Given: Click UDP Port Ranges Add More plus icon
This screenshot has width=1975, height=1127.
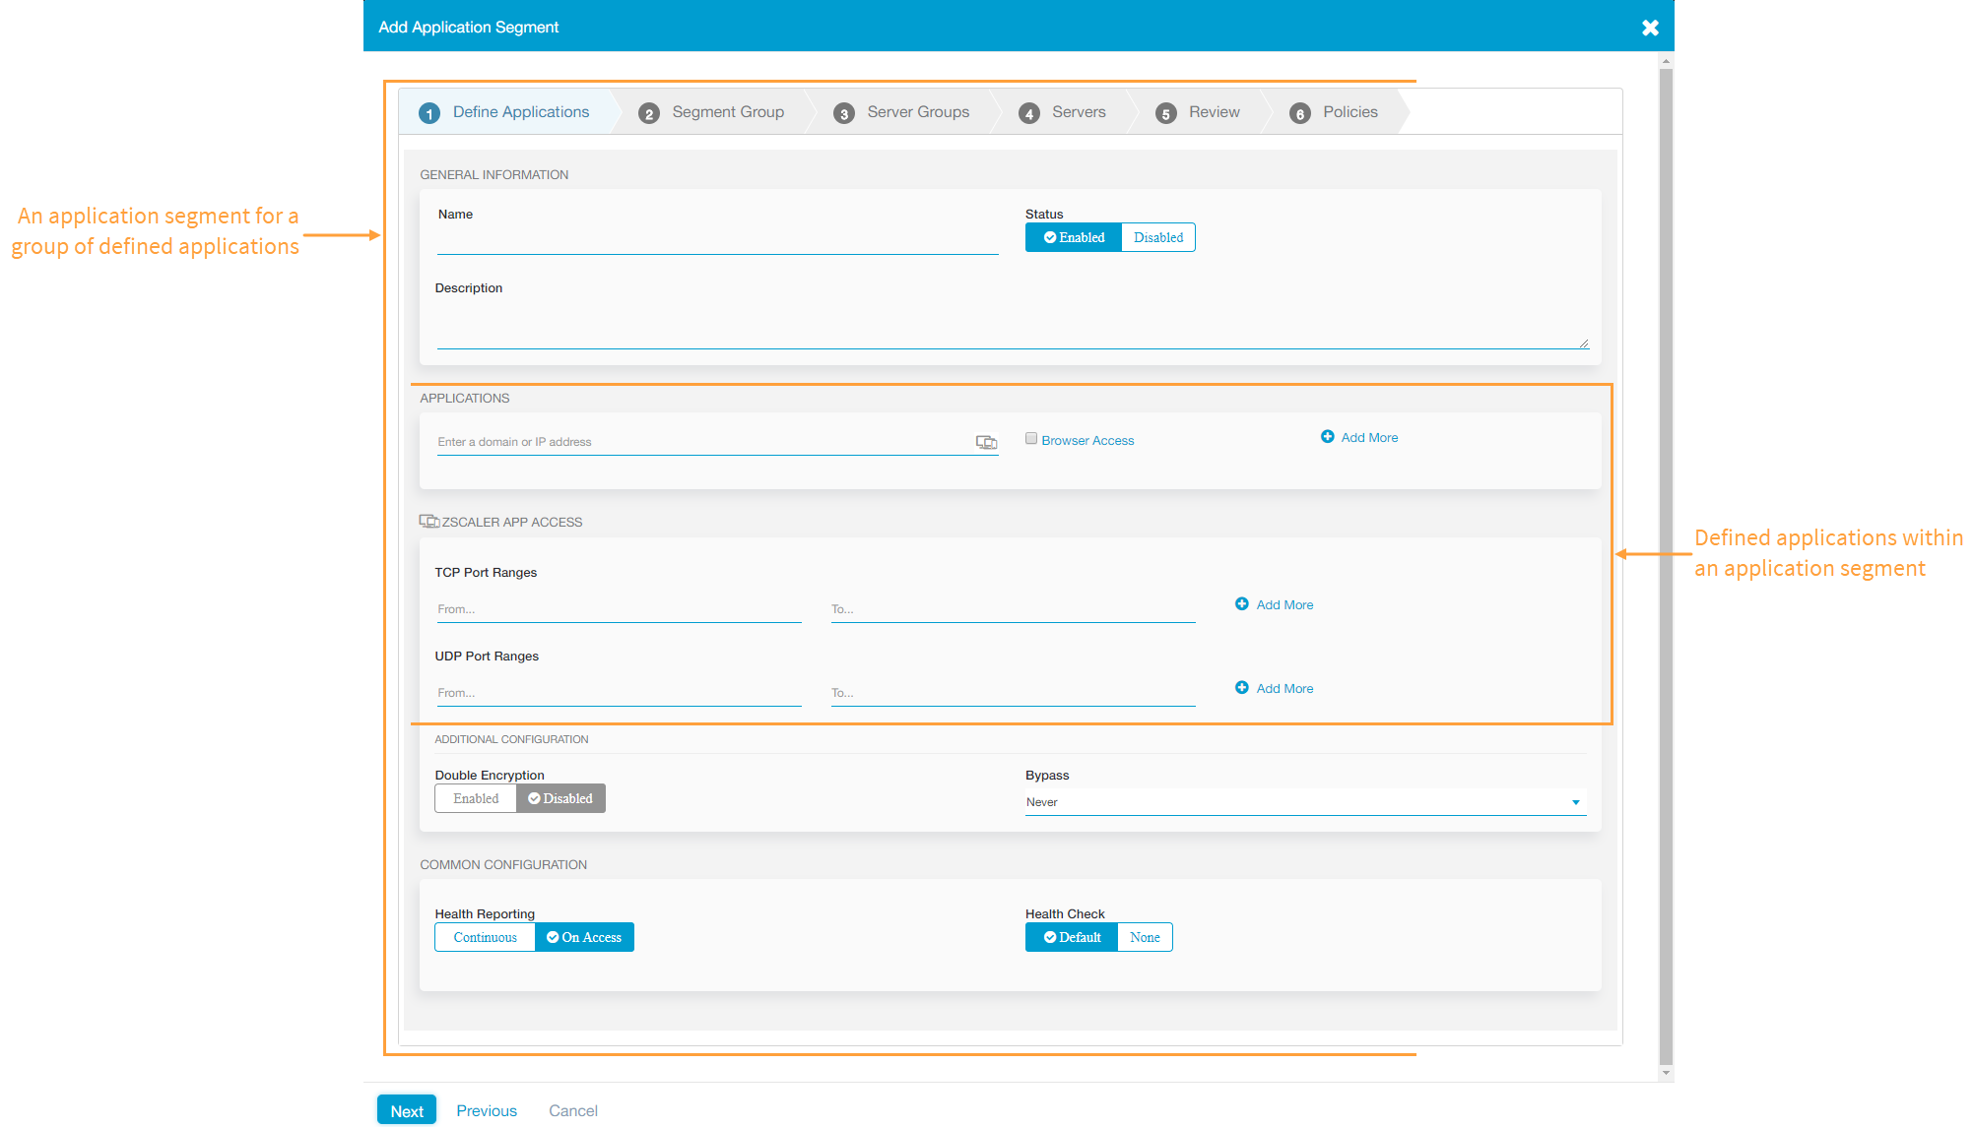Looking at the screenshot, I should click(1241, 688).
